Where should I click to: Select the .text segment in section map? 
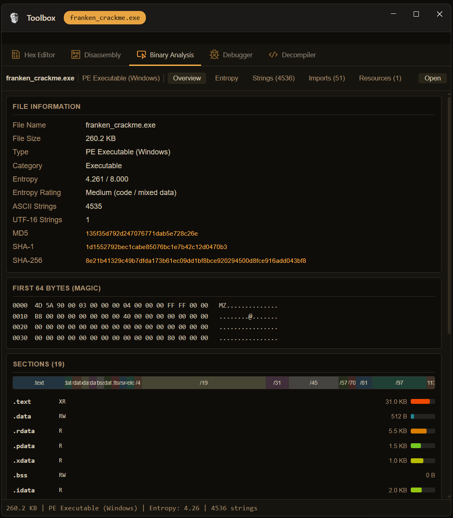coord(39,383)
